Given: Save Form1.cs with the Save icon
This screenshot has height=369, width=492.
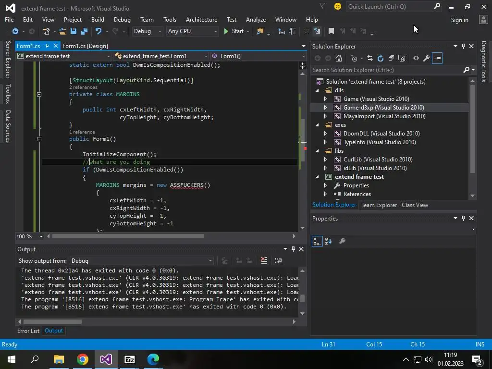Looking at the screenshot, I should pyautogui.click(x=74, y=31).
